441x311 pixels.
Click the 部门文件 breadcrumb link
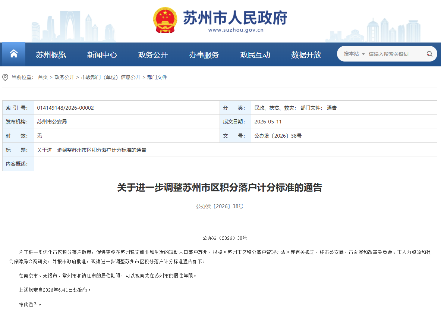point(157,77)
